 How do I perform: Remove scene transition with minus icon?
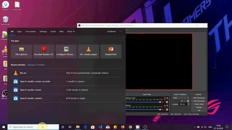click(x=185, y=101)
